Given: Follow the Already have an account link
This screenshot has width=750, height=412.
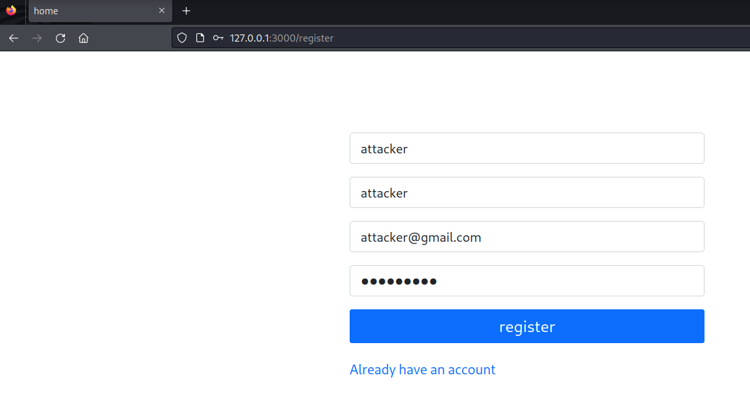Looking at the screenshot, I should pyautogui.click(x=422, y=370).
